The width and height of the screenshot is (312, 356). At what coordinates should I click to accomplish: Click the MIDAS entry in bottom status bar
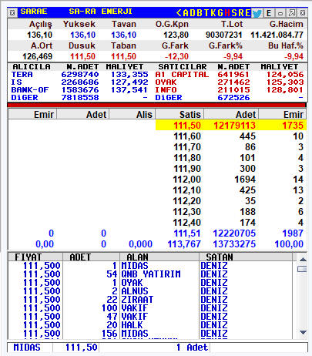[x=27, y=348]
